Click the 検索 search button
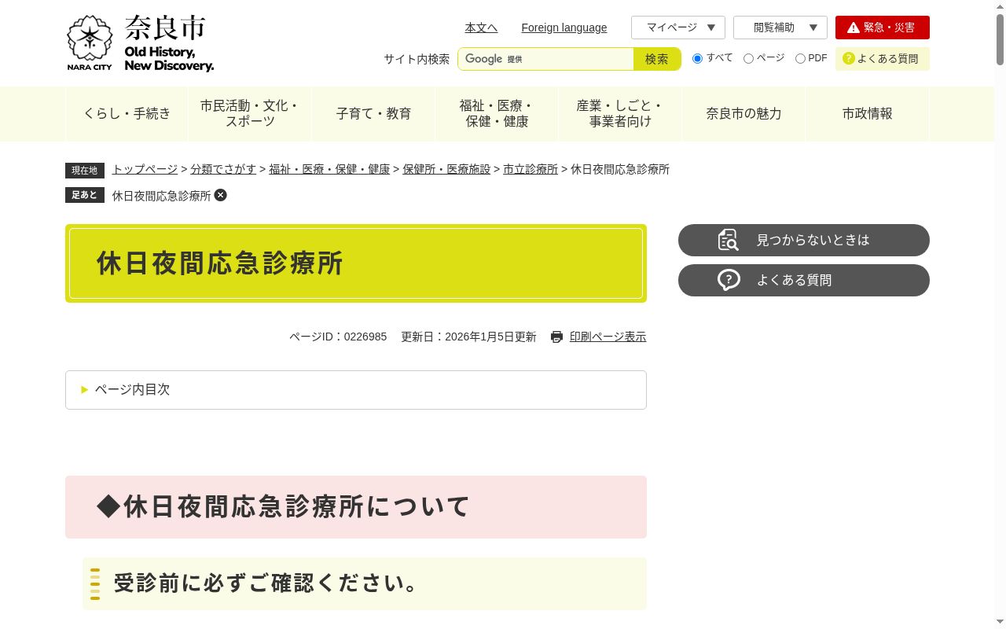The width and height of the screenshot is (1006, 629). pos(657,59)
